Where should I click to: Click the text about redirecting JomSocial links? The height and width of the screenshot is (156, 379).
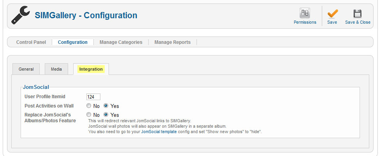(x=140, y=121)
